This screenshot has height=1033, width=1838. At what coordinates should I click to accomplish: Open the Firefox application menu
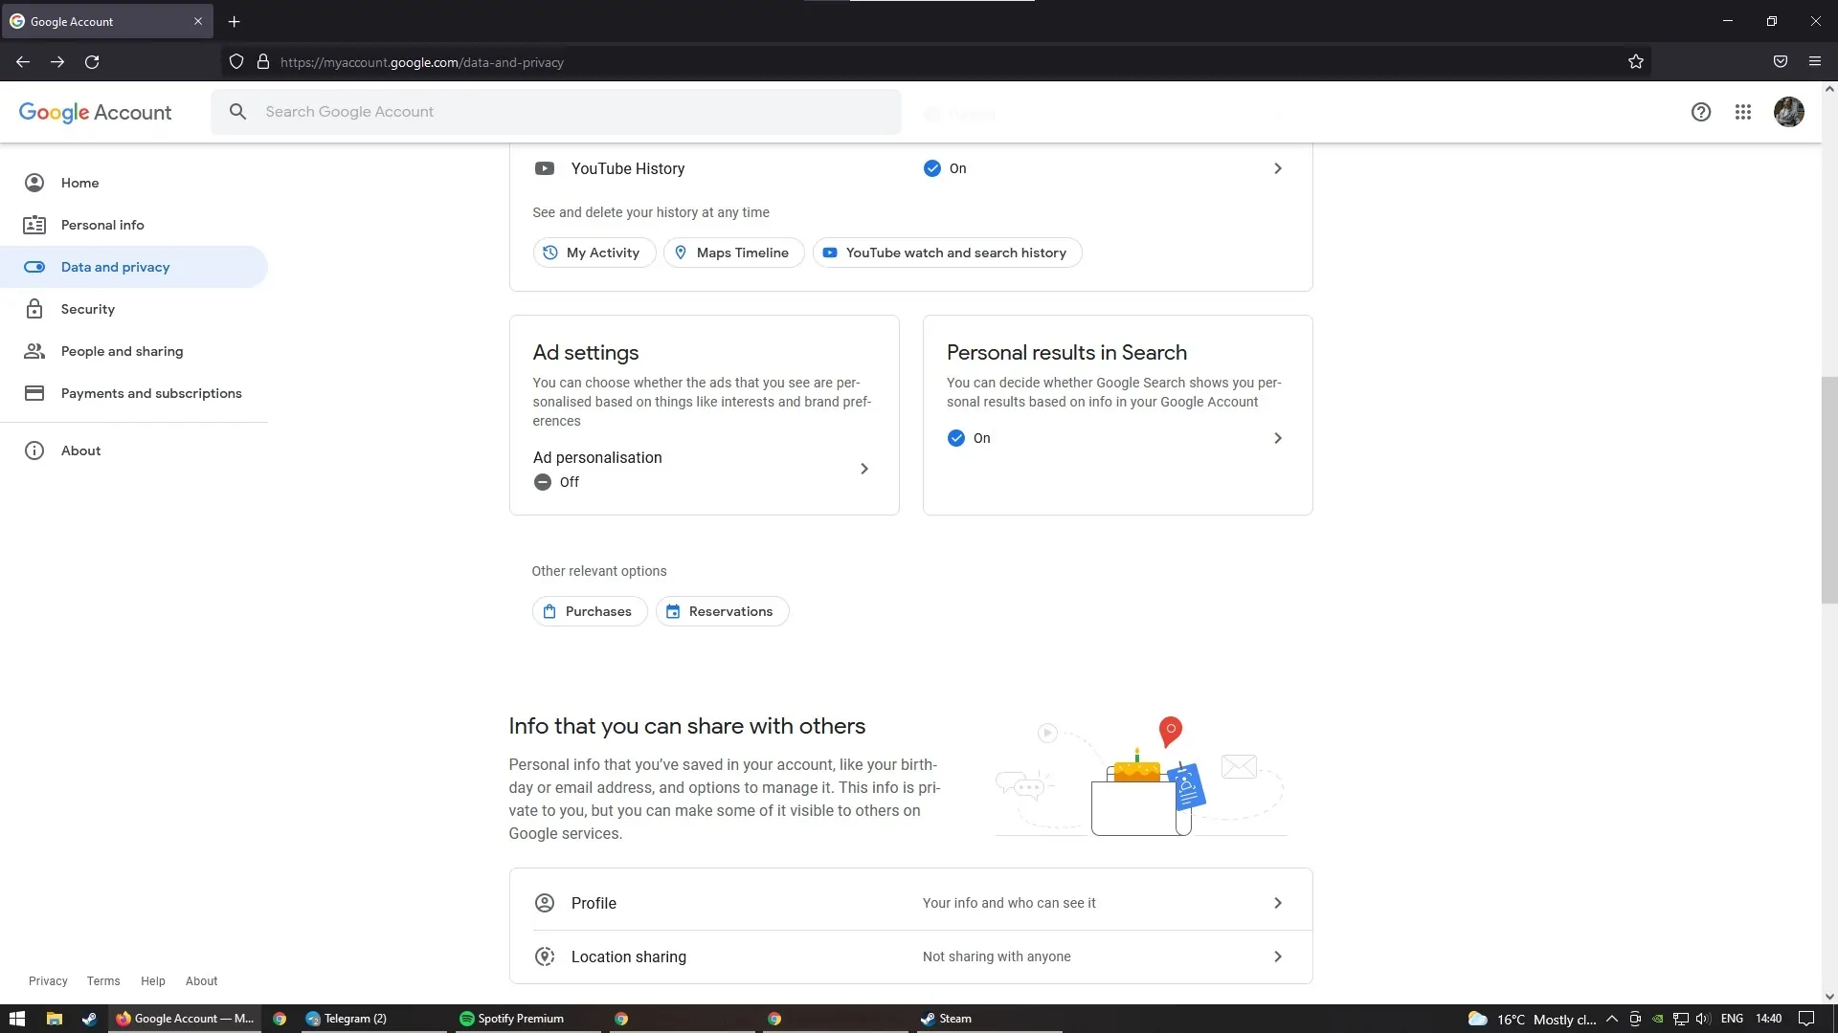tap(1814, 62)
